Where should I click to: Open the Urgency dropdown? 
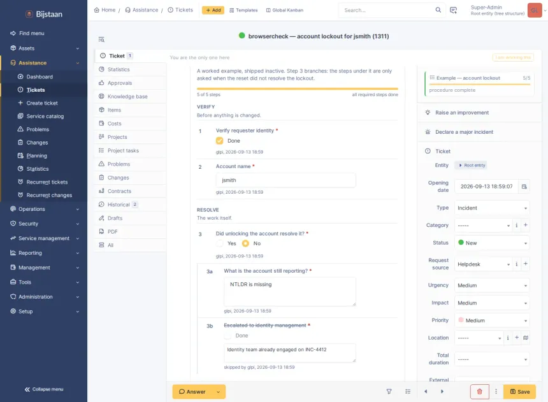pyautogui.click(x=492, y=285)
